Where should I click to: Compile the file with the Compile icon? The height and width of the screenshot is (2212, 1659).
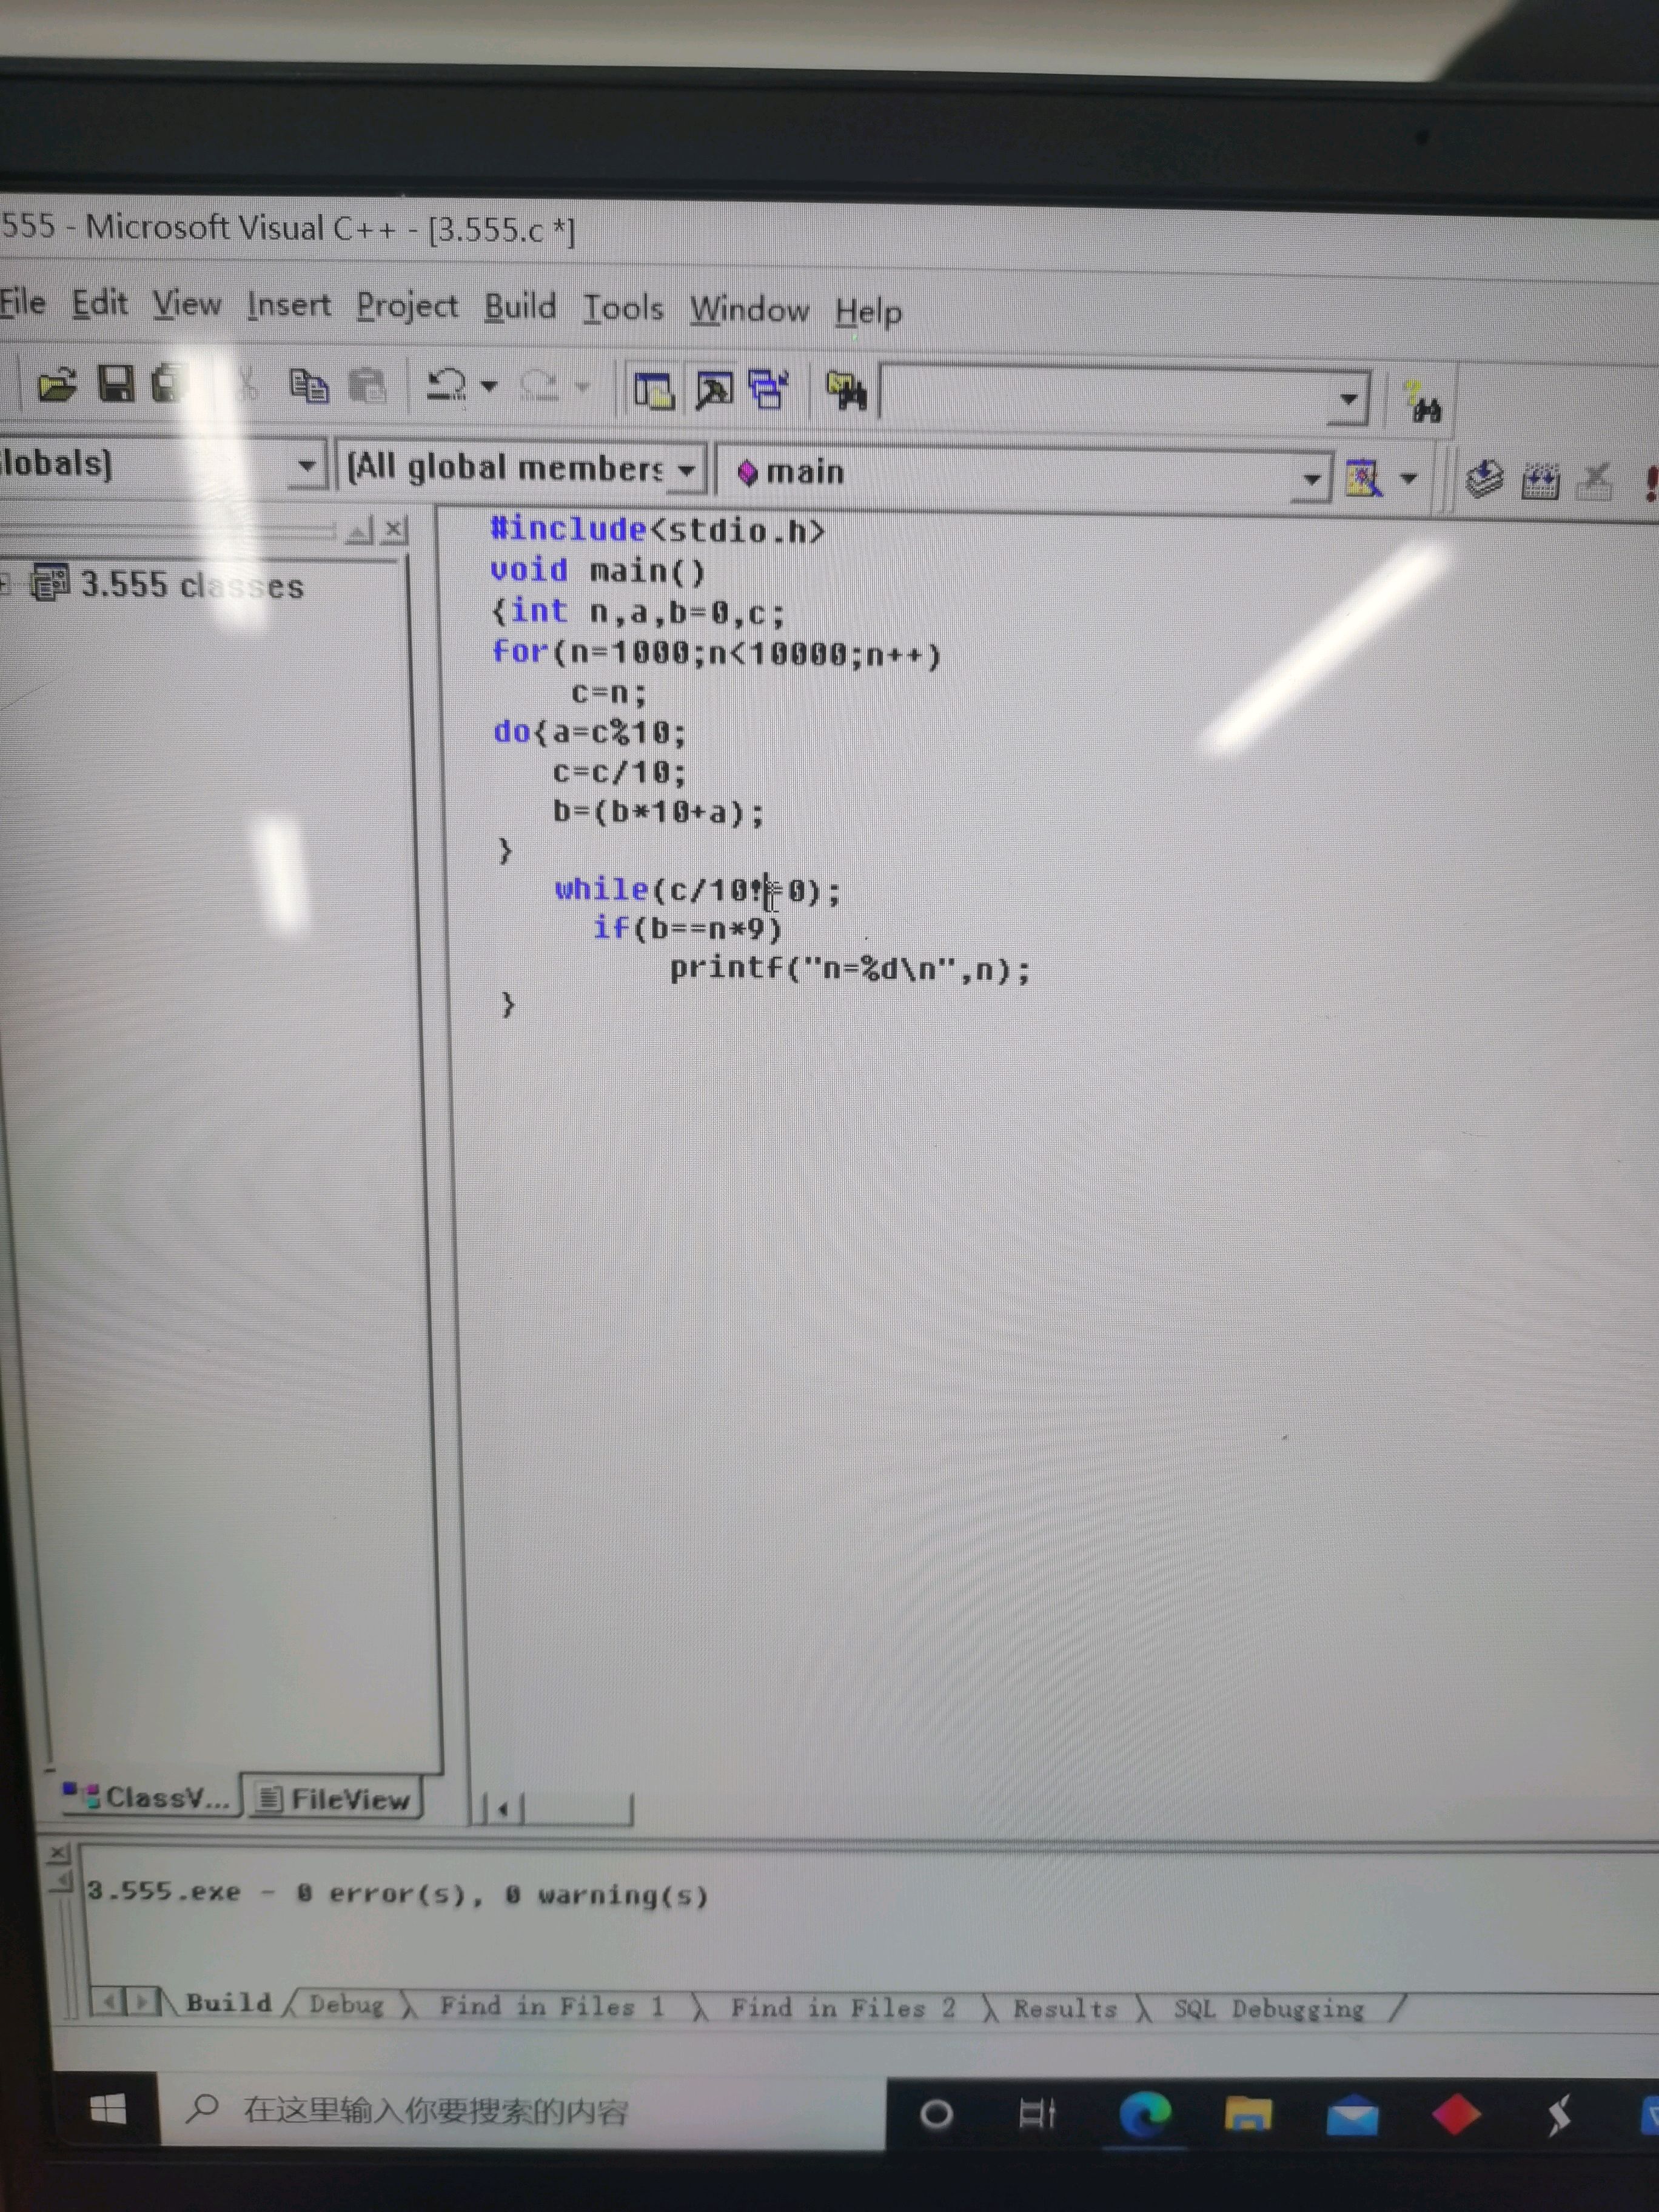tap(1484, 479)
